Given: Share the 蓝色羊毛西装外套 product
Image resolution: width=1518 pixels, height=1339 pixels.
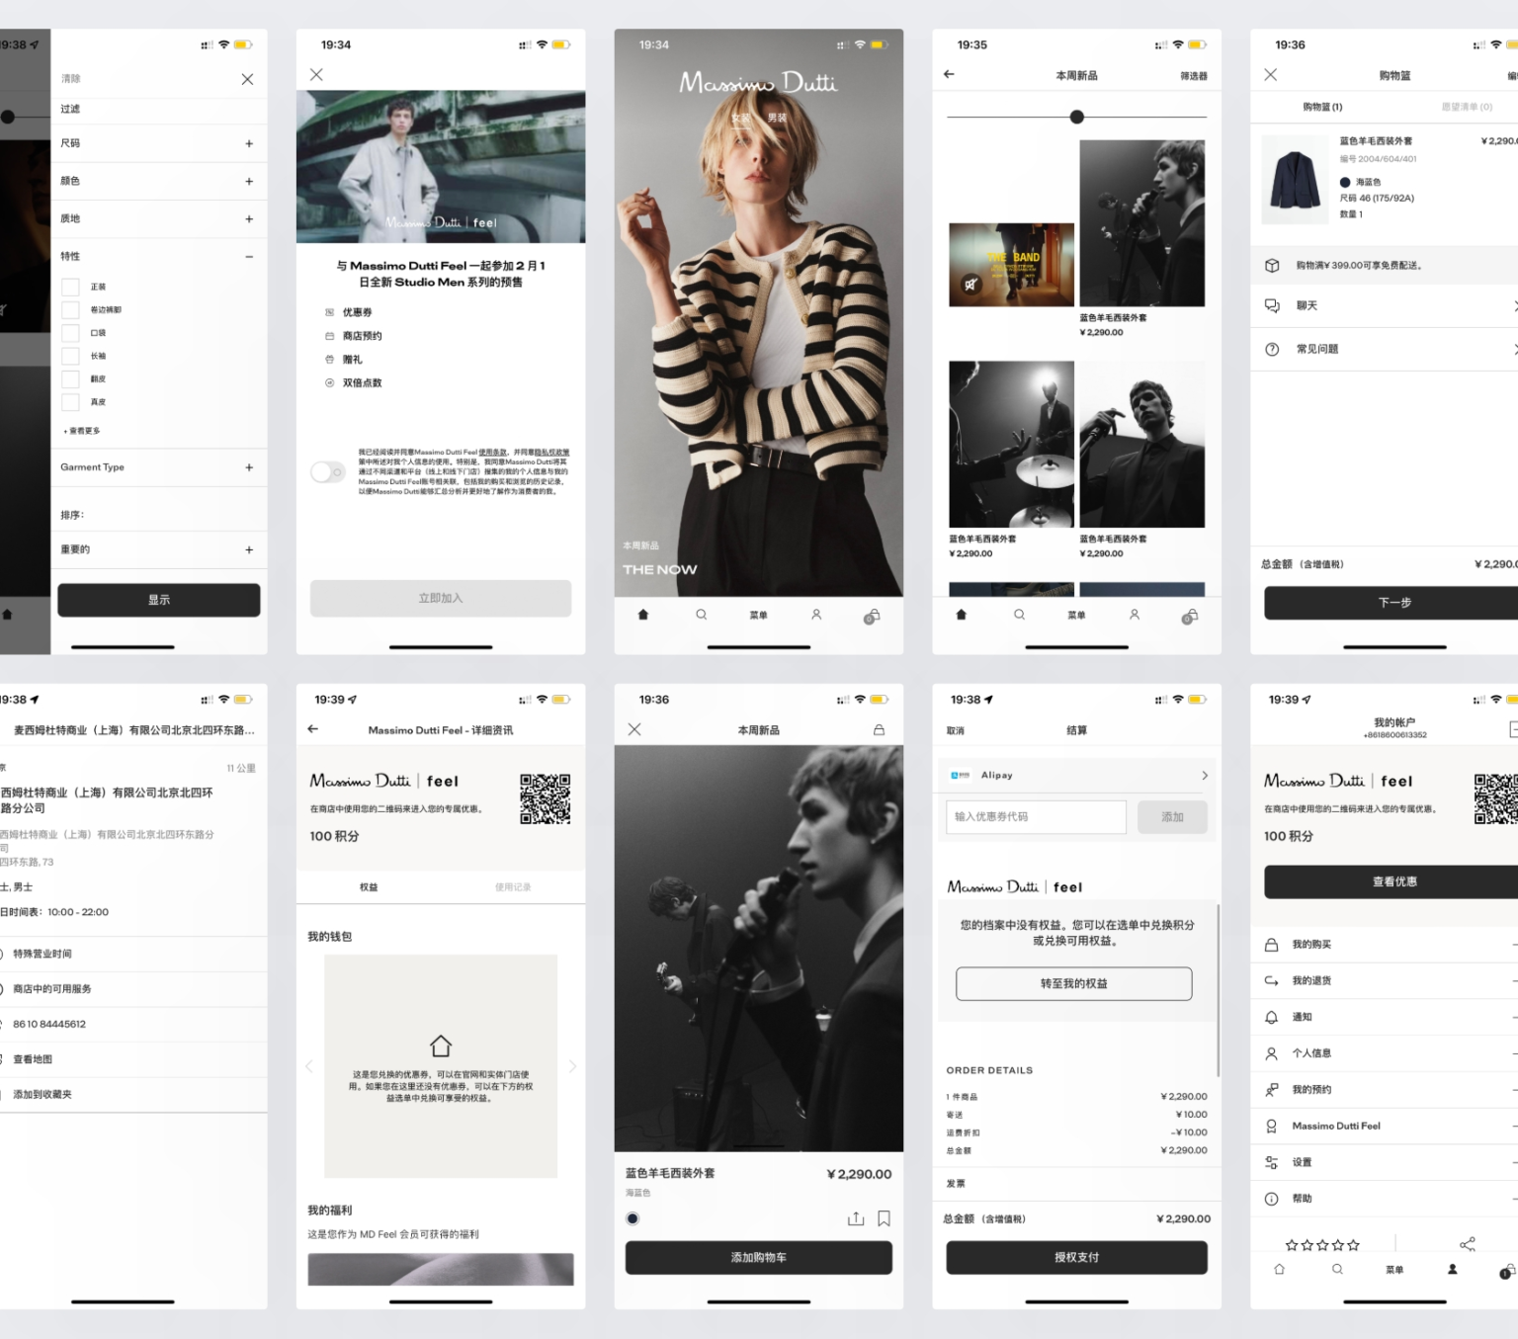Looking at the screenshot, I should click(x=856, y=1218).
